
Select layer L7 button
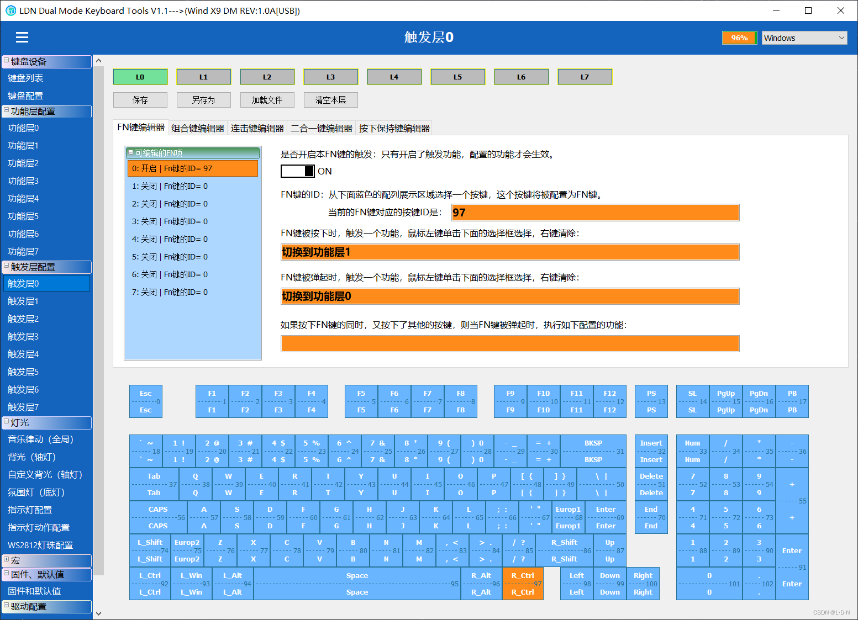[585, 77]
